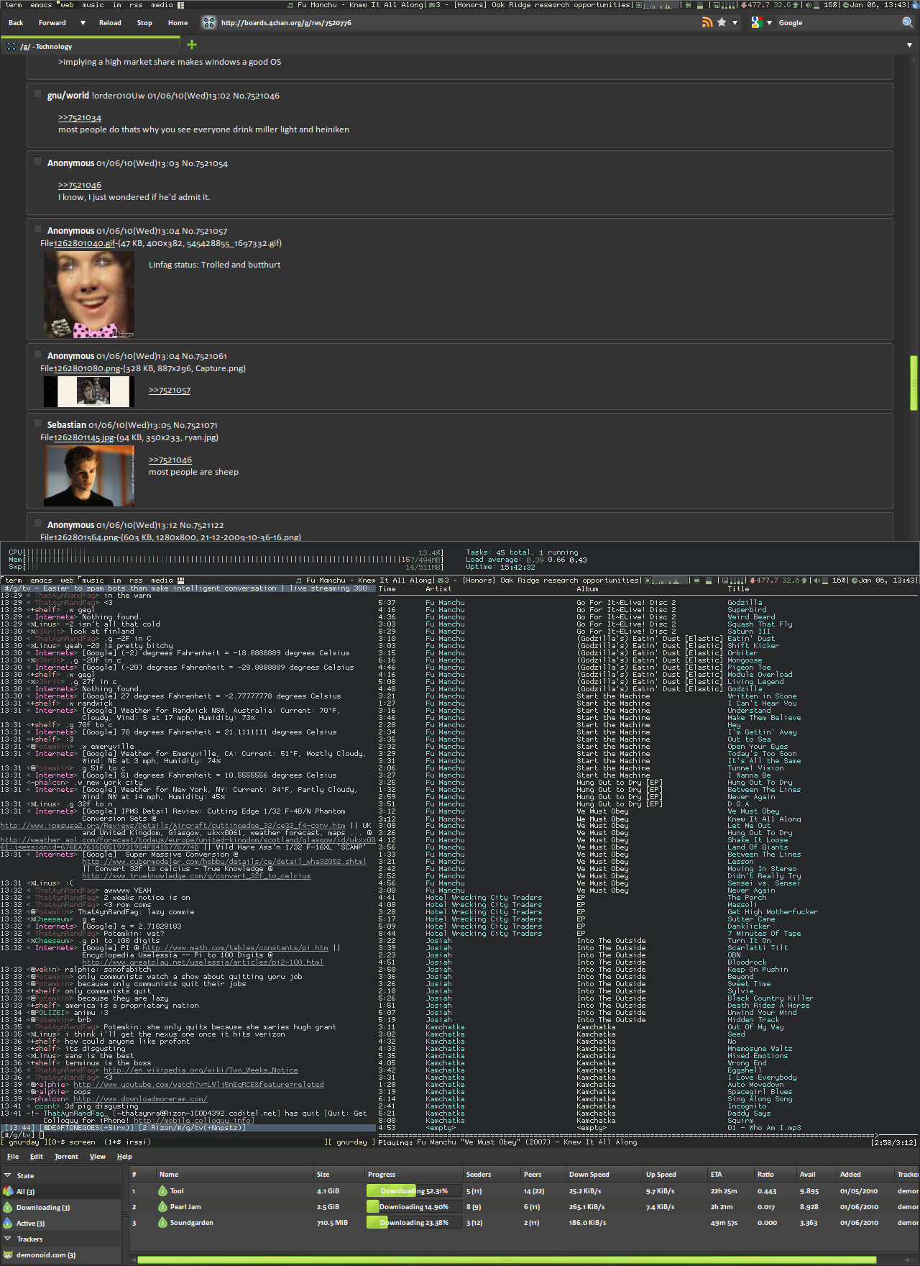This screenshot has height=1266, width=920.
Task: Tick the checkbox on post No.7521057
Action: click(37, 229)
